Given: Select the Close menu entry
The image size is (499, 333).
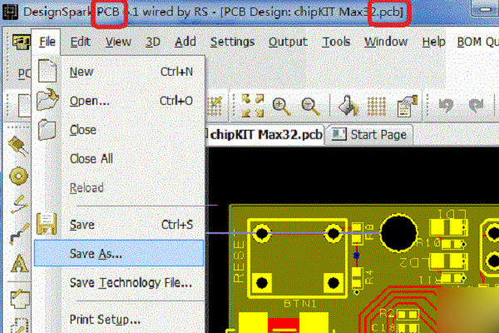Looking at the screenshot, I should (119, 130).
